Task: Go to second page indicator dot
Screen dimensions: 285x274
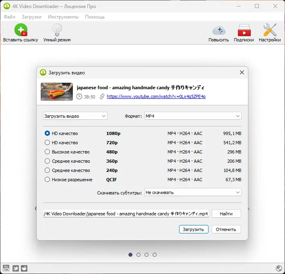Action: click(x=138, y=255)
